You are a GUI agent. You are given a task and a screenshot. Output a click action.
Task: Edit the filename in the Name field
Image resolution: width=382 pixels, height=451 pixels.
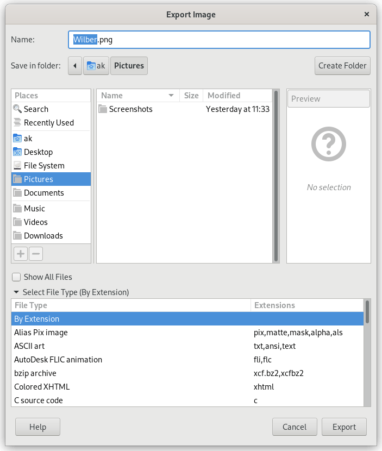(218, 39)
